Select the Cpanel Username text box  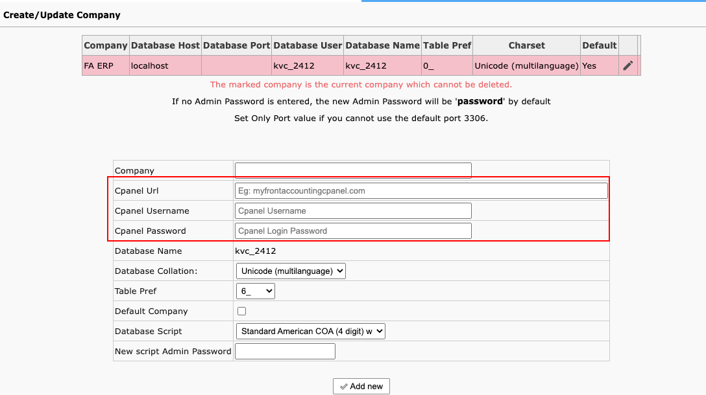(x=353, y=210)
